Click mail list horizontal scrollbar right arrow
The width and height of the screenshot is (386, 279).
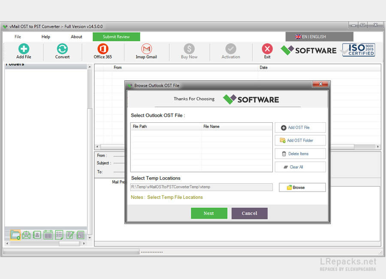coord(378,147)
